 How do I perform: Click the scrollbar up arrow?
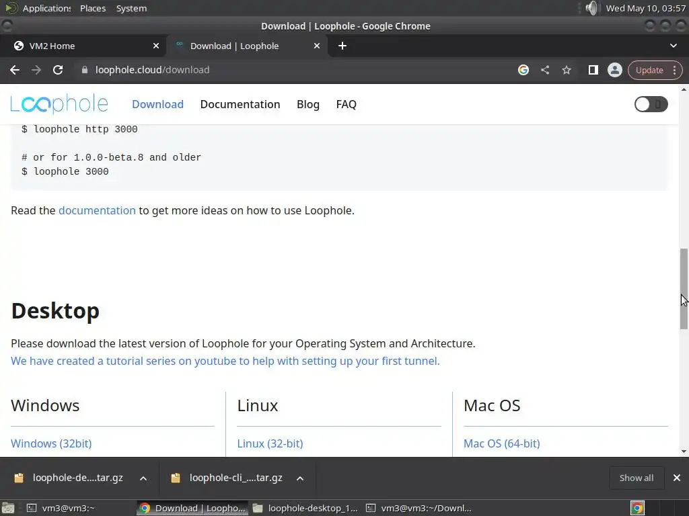(684, 89)
